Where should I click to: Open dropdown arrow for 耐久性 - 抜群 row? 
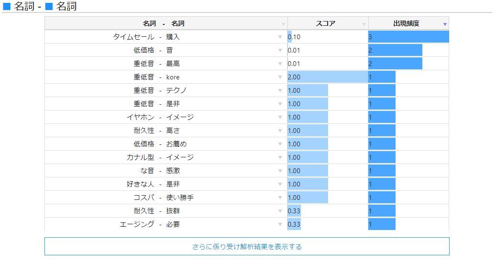[x=280, y=211]
